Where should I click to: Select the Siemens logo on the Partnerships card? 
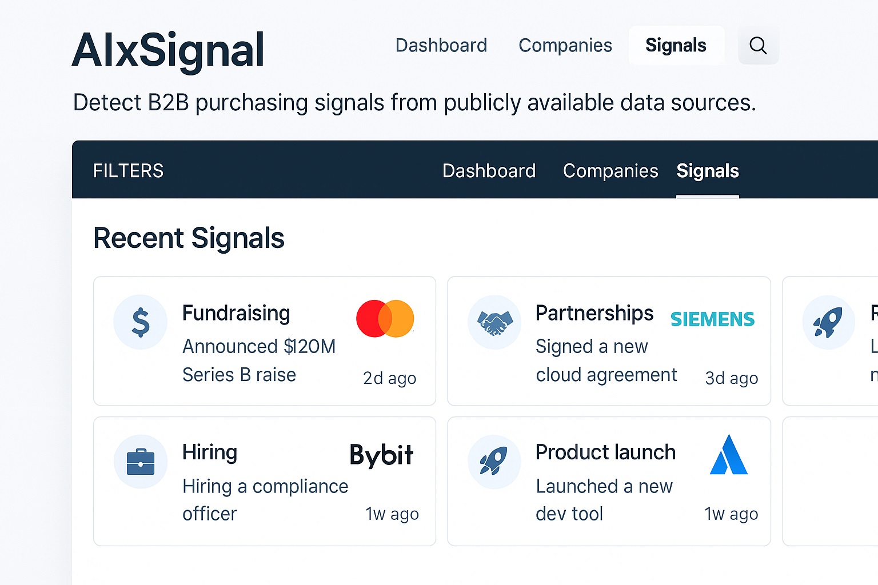tap(712, 319)
